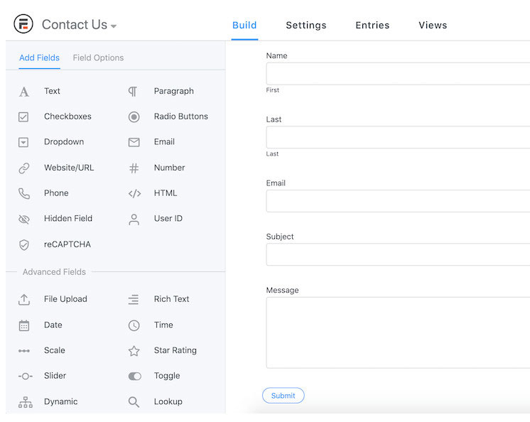Add a File Upload field via its icon
The width and height of the screenshot is (530, 422).
pos(24,300)
